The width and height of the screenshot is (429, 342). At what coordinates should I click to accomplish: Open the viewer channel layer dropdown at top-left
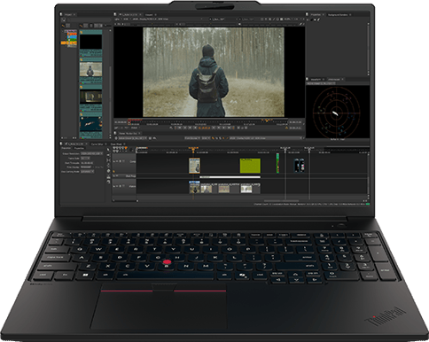(118, 19)
